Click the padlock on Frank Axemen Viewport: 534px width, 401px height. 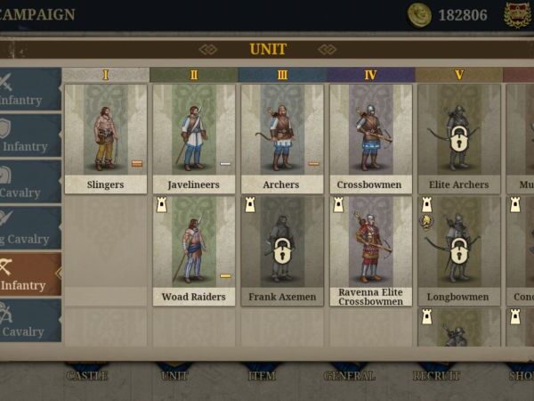tap(282, 250)
